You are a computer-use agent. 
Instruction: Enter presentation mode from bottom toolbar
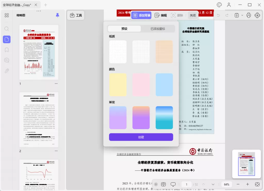tap(173, 184)
